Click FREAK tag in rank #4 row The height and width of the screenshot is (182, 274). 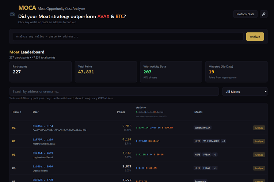click(207, 168)
